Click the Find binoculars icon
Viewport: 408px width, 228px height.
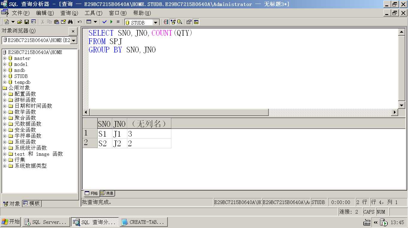70,22
